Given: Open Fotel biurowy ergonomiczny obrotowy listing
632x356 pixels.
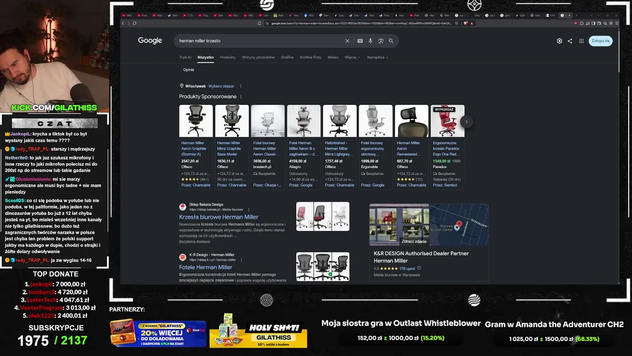Looking at the screenshot, I should [x=374, y=148].
